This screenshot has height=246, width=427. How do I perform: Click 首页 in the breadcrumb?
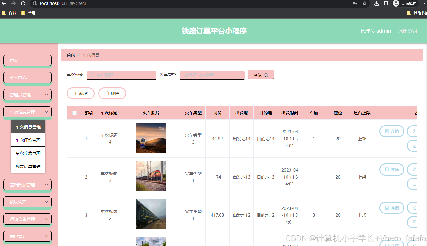pos(71,55)
